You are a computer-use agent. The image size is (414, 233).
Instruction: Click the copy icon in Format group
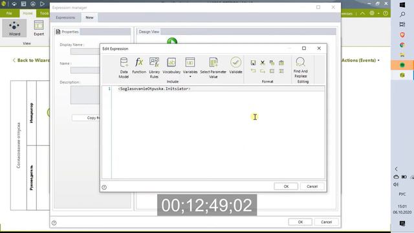(272, 63)
